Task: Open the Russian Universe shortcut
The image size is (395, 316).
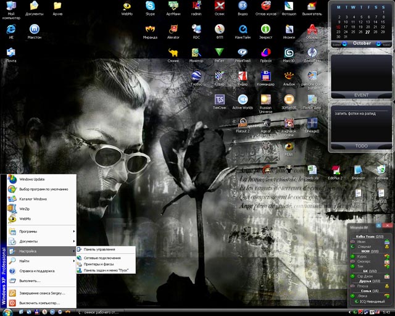Action: click(266, 104)
